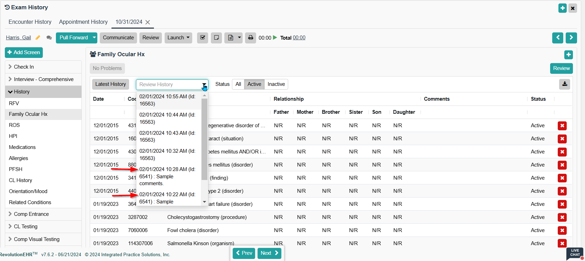Delete the 12/01/2015 cataract row with red X

point(562,139)
